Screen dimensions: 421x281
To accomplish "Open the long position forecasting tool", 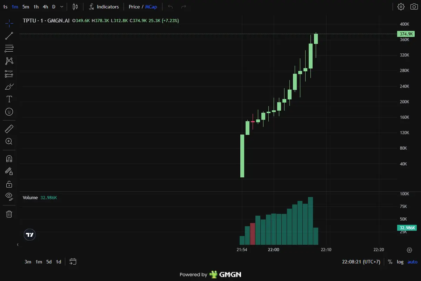I will [x=9, y=74].
